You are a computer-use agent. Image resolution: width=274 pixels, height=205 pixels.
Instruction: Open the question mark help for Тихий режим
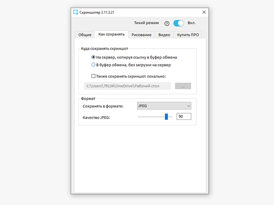[167, 24]
